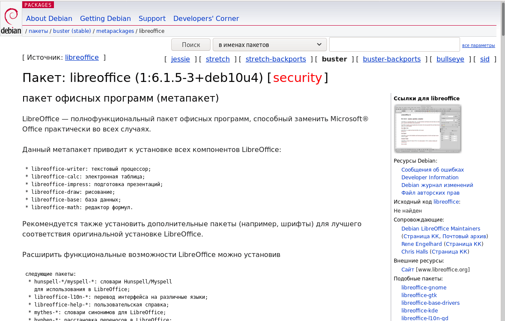
Task: Switch to the jessie release
Action: pyautogui.click(x=180, y=59)
